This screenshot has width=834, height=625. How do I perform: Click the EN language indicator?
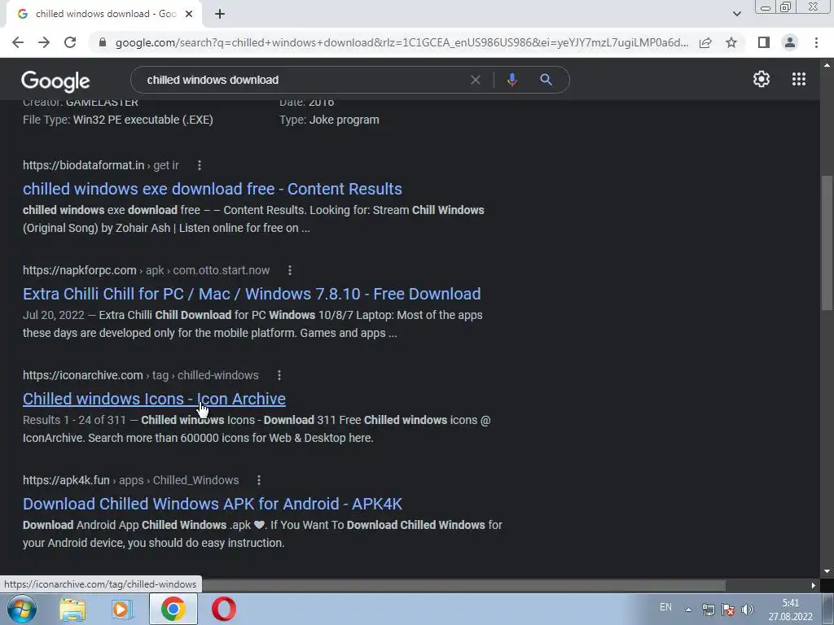coord(665,607)
